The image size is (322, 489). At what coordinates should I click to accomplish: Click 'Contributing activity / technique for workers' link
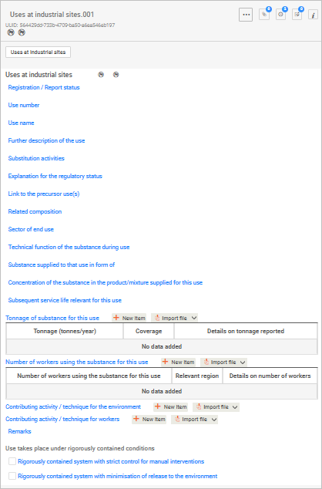tap(62, 419)
